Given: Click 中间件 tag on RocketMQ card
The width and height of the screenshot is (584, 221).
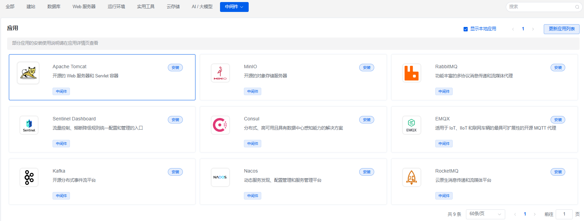Looking at the screenshot, I should 444,196.
